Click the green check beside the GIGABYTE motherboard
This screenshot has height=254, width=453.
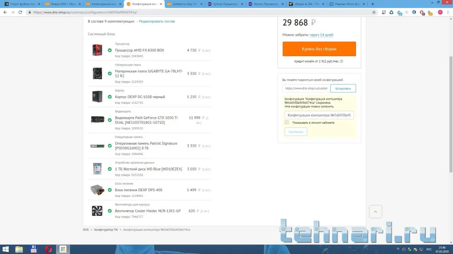pos(110,73)
